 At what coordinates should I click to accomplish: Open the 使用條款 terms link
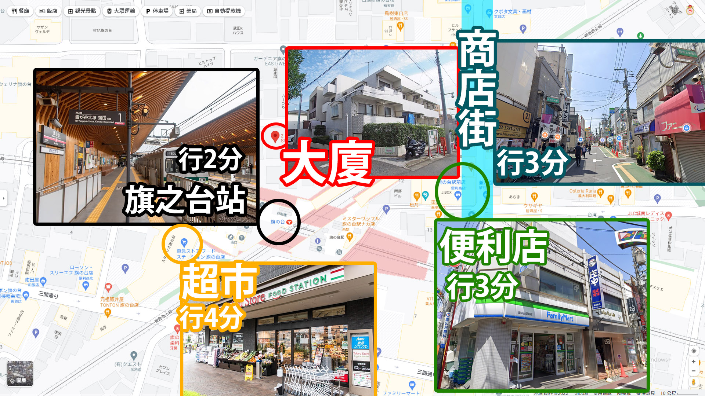603,393
